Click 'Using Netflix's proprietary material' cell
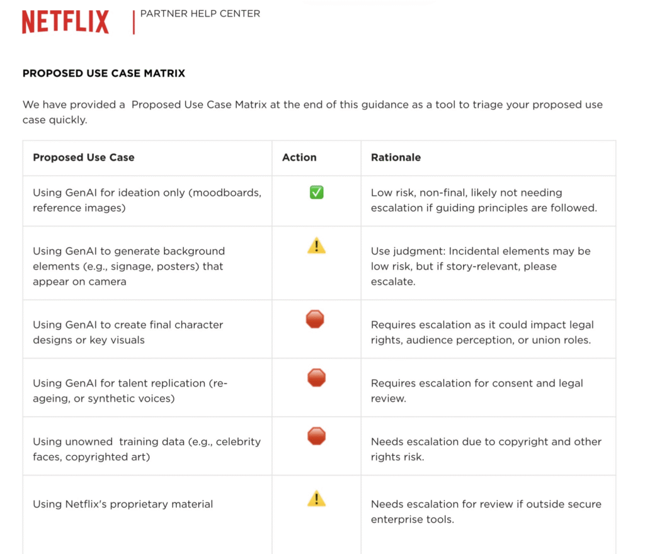The height and width of the screenshot is (554, 645). pyautogui.click(x=123, y=504)
